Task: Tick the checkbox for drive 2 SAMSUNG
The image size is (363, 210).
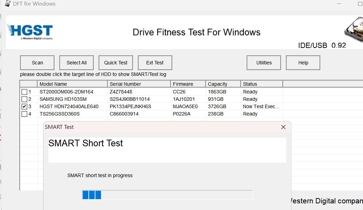Action: point(24,99)
